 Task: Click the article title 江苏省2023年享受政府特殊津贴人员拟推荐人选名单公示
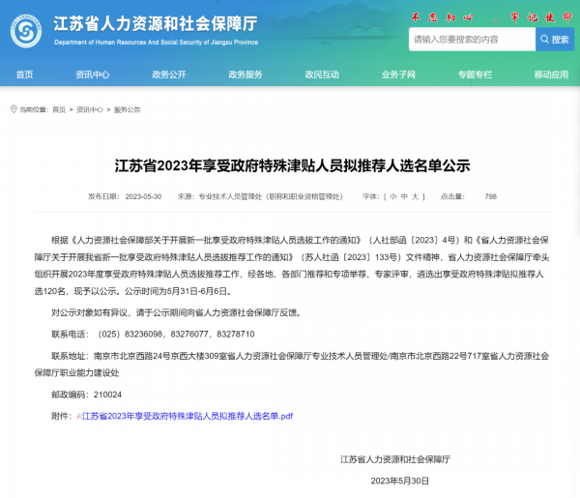[292, 165]
